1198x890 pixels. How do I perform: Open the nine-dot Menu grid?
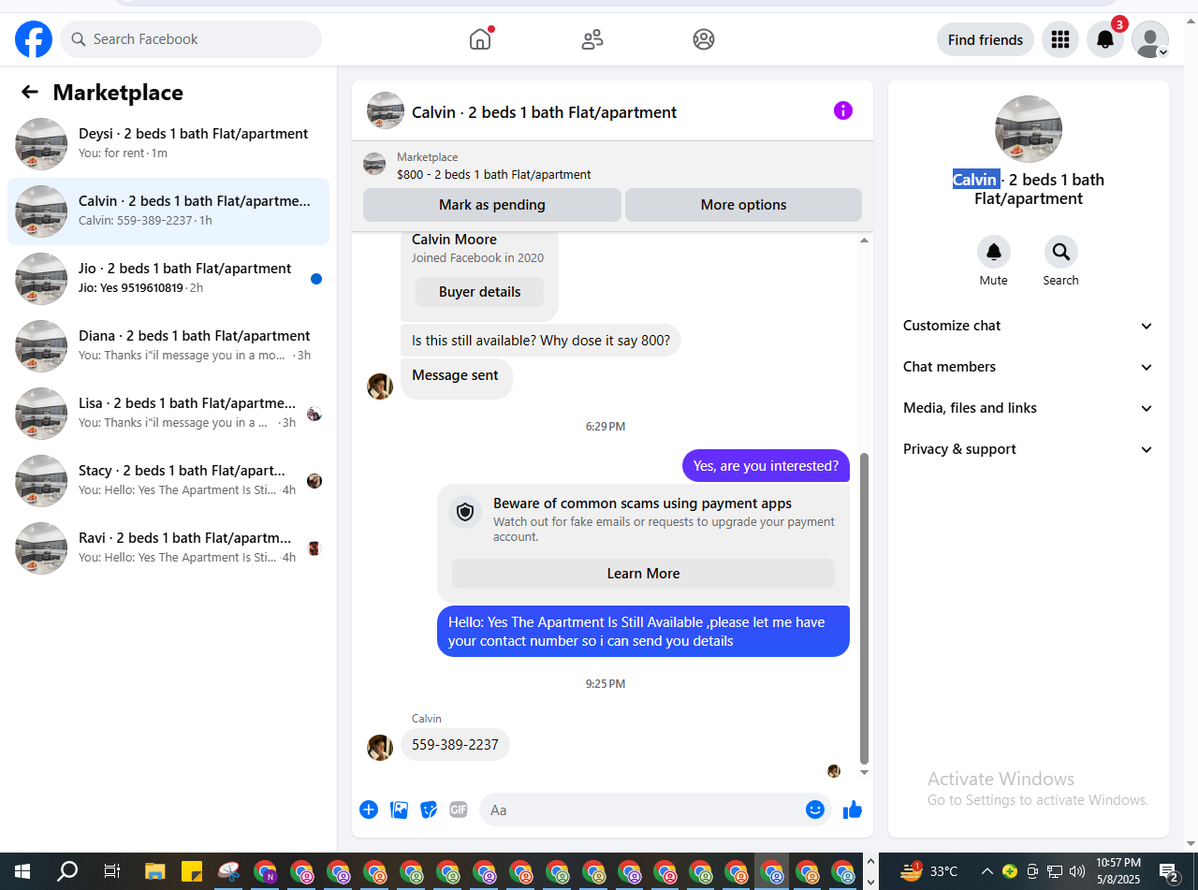tap(1060, 39)
